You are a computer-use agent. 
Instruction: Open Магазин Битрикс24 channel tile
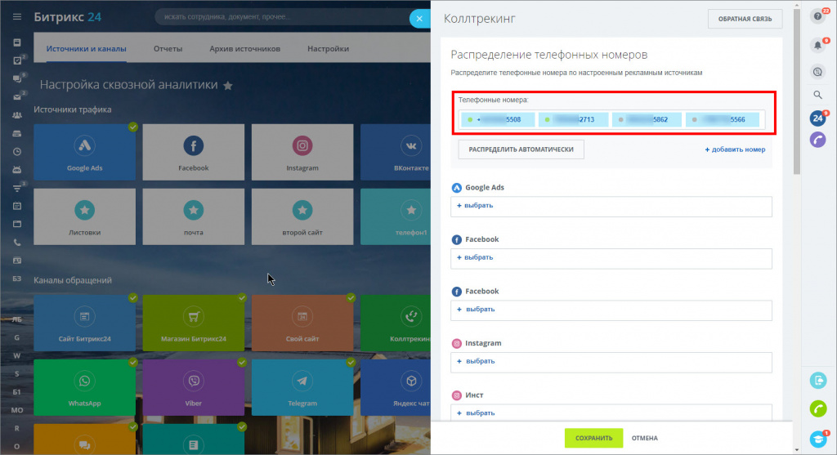tap(193, 323)
